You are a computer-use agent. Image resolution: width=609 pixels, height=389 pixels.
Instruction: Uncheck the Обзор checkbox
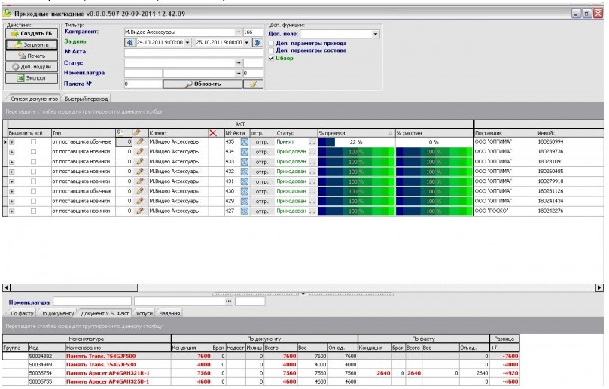click(x=272, y=58)
